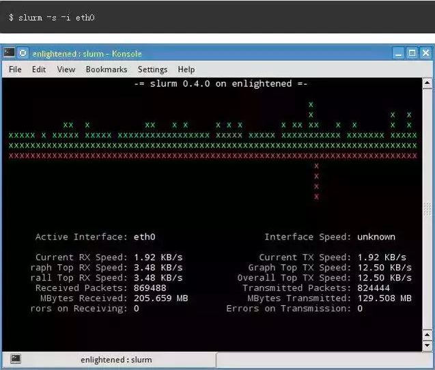The height and width of the screenshot is (370, 435).
Task: Open the Help menu
Action: tap(186, 69)
